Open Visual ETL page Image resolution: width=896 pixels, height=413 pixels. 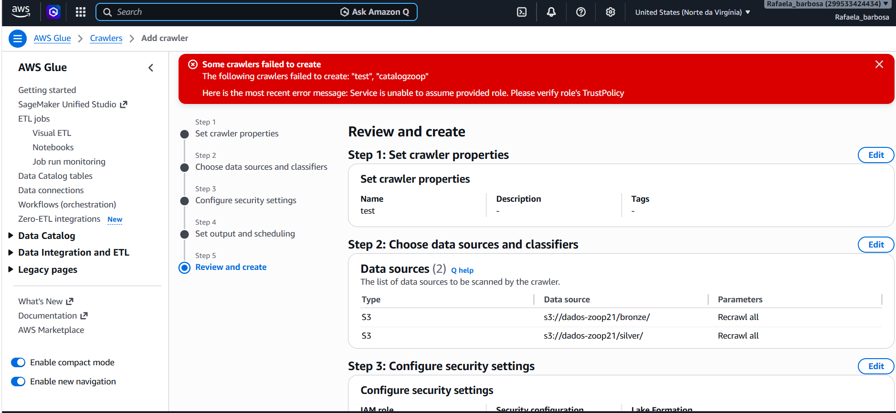tap(52, 133)
